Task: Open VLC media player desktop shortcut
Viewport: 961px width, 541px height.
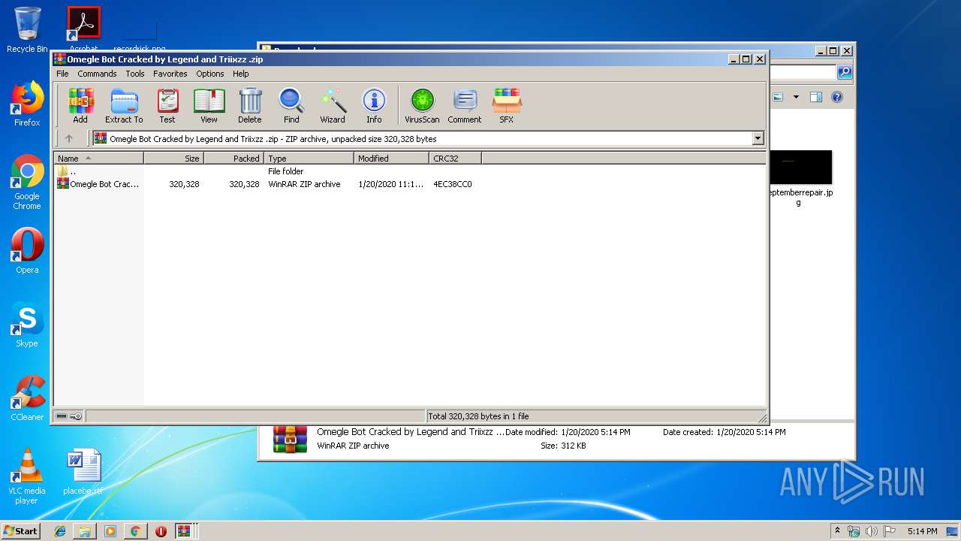Action: tap(27, 476)
